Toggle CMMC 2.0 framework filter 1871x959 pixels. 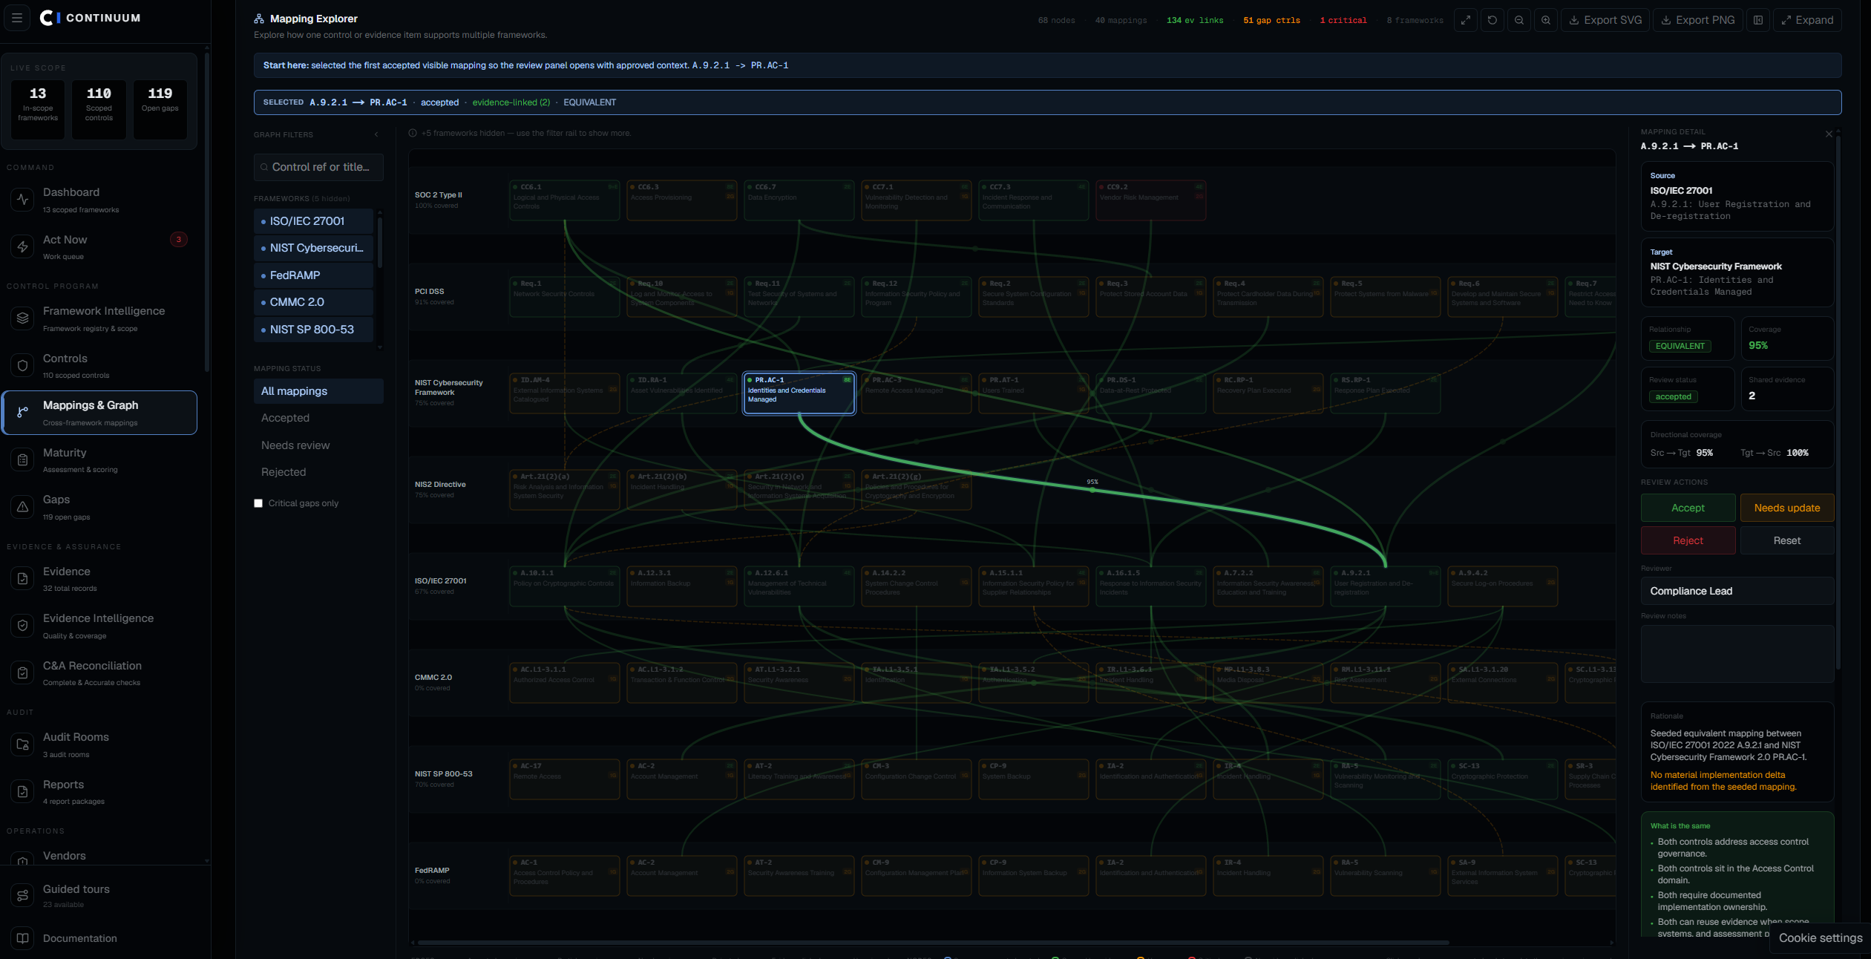(313, 302)
